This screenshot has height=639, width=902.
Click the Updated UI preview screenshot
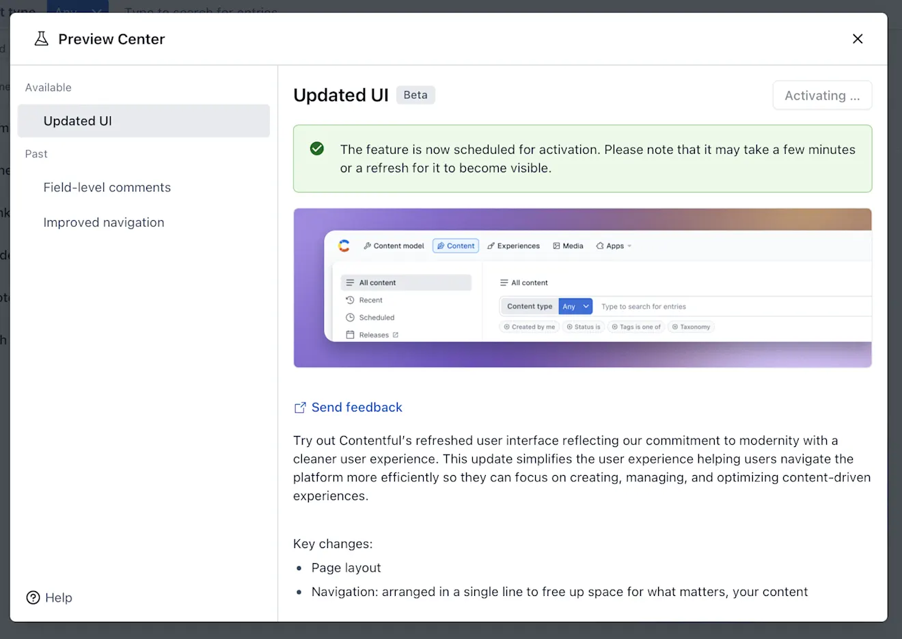(x=583, y=288)
